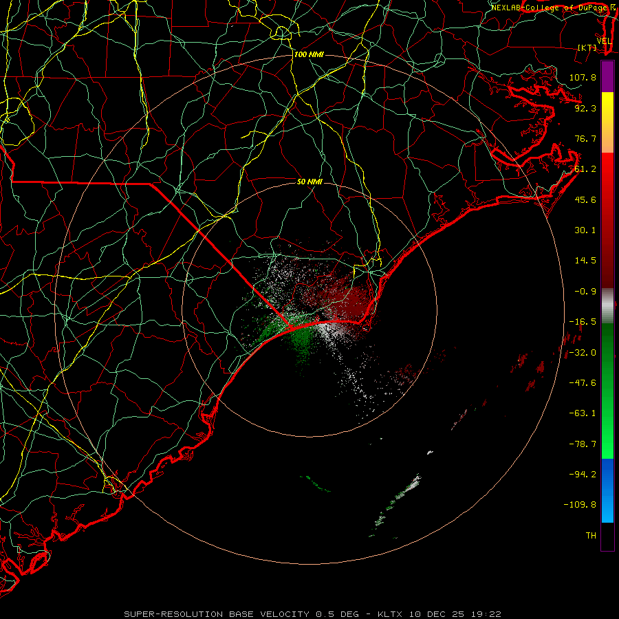Select the "-0.9" legend value
Viewport: 619px width, 619px height.
[x=585, y=292]
